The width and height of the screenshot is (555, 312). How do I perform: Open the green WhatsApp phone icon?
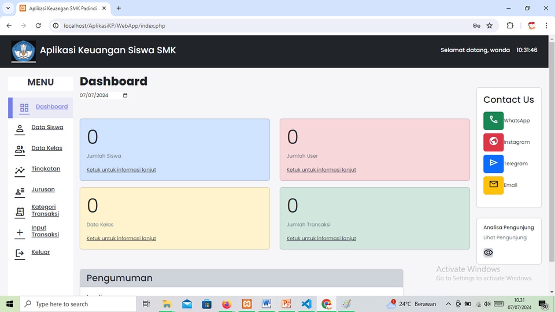click(x=493, y=121)
